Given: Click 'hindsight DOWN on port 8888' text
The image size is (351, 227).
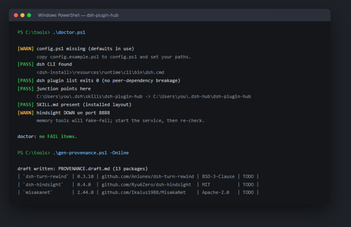Looking at the screenshot, I should click(73, 113).
